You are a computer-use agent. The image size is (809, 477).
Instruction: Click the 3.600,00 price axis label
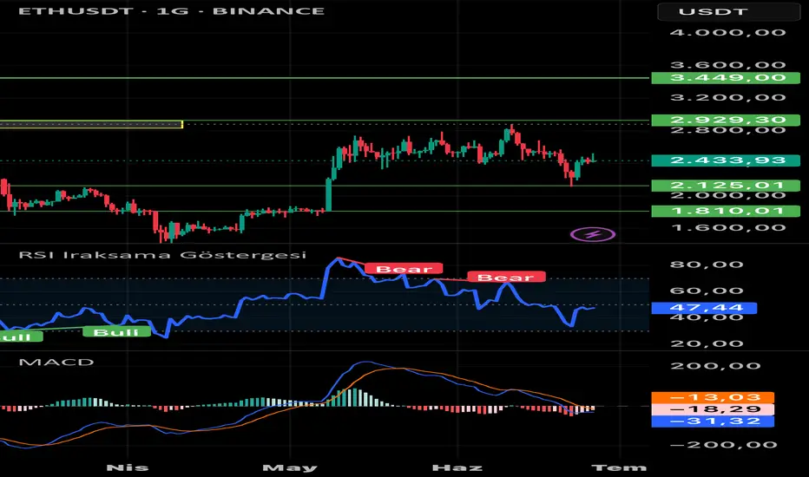728,65
